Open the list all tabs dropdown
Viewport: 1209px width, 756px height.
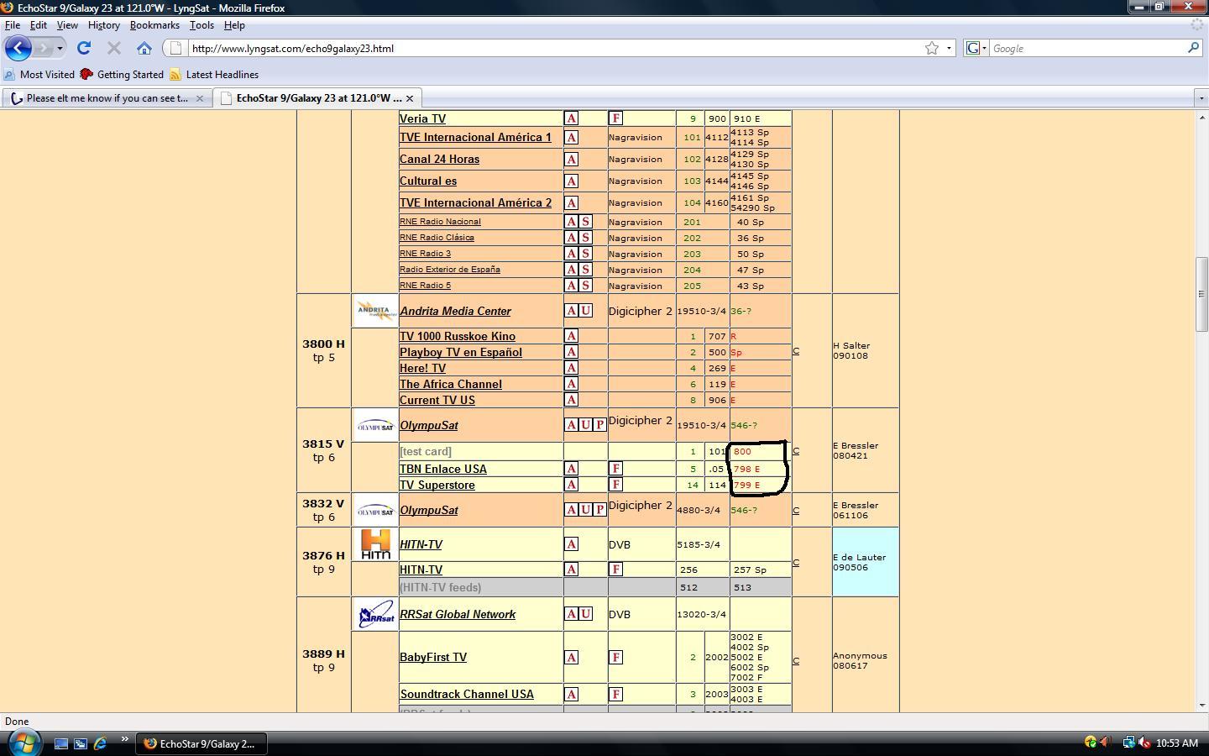click(x=1201, y=98)
